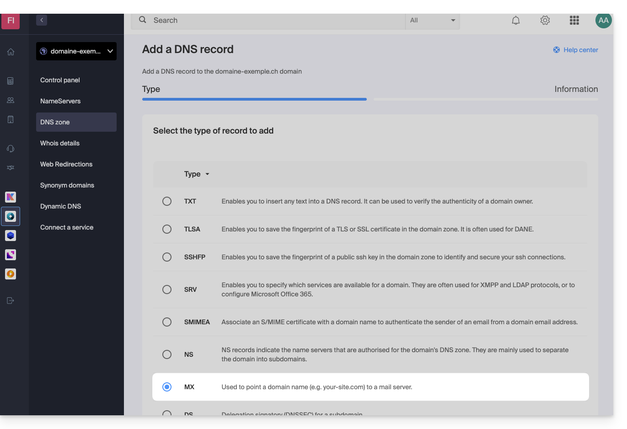
Task: Collapse sidebar with the back chevron button
Action: (42, 20)
